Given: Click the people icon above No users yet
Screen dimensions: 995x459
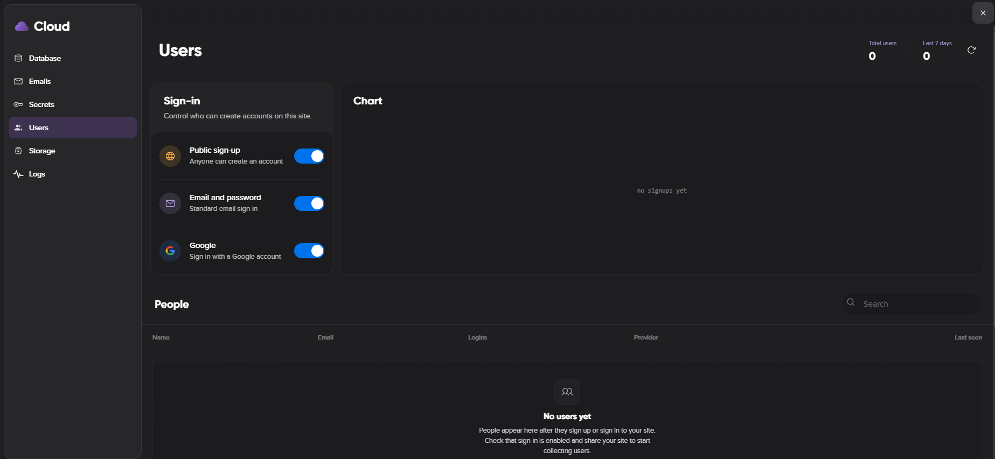Looking at the screenshot, I should tap(567, 392).
